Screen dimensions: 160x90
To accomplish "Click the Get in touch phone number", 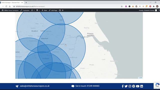I will point(87,86).
